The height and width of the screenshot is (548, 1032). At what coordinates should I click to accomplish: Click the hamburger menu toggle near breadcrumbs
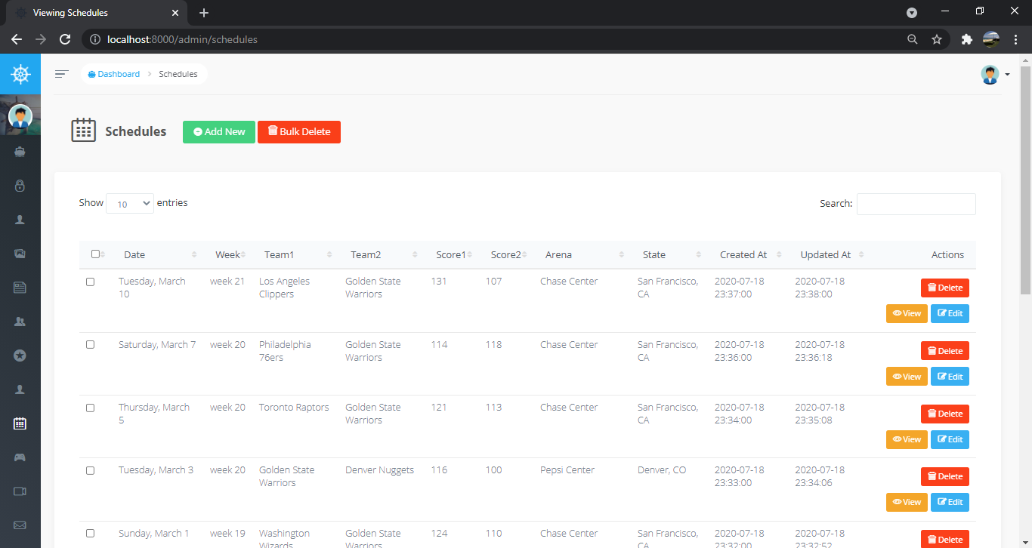pyautogui.click(x=60, y=73)
